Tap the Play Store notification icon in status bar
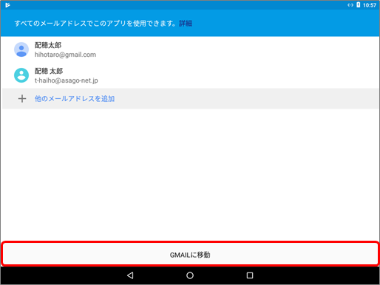Viewport: 380px width, 285px height. [7, 5]
